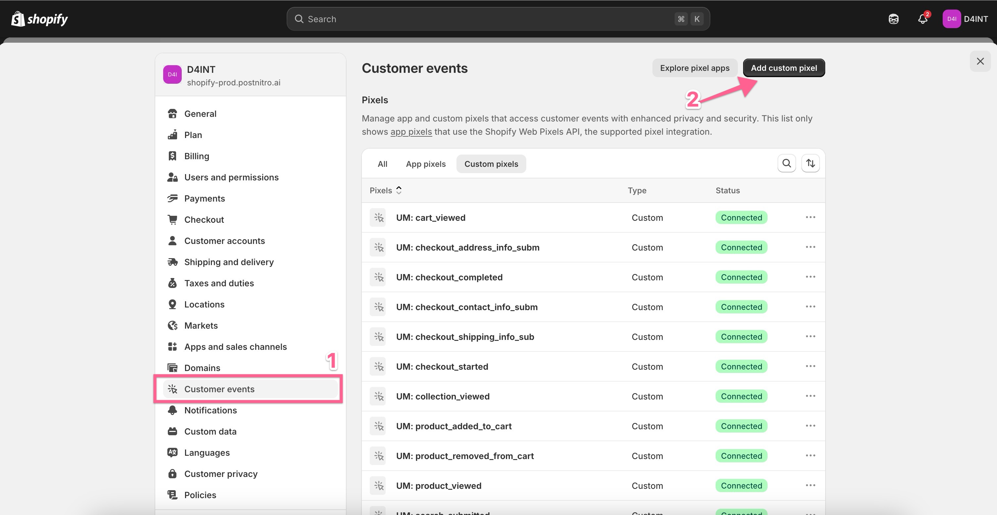Screen dimensions: 997x515
Task: Click the notifications bell icon
Action: pyautogui.click(x=923, y=19)
